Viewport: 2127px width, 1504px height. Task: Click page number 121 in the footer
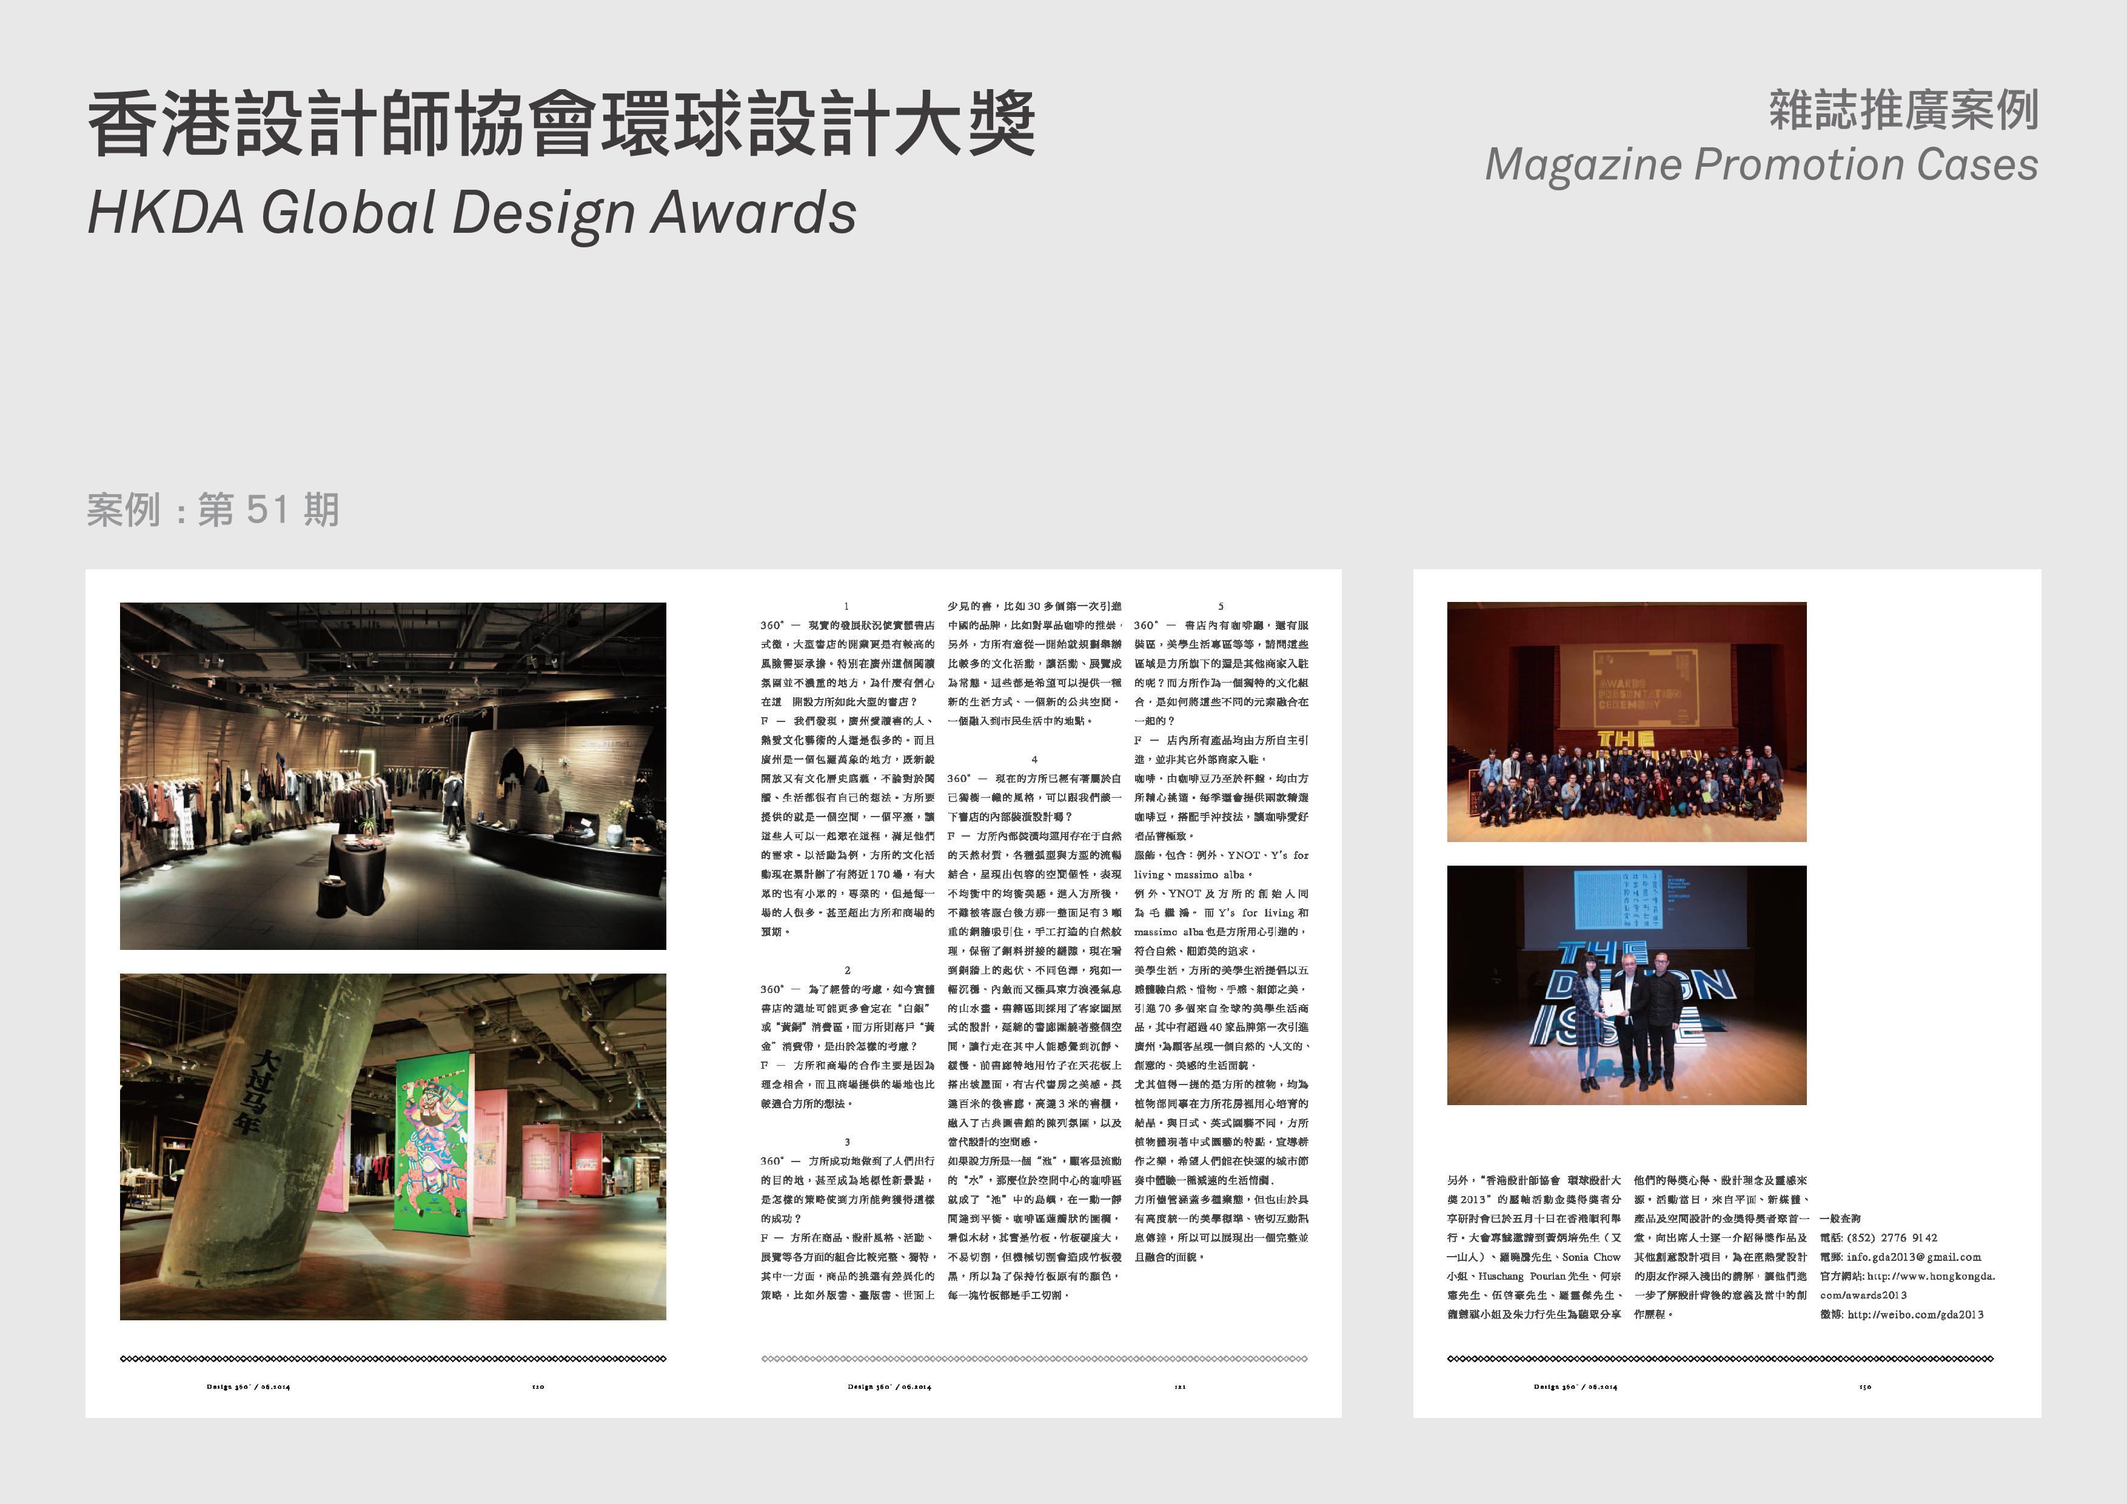click(1181, 1388)
